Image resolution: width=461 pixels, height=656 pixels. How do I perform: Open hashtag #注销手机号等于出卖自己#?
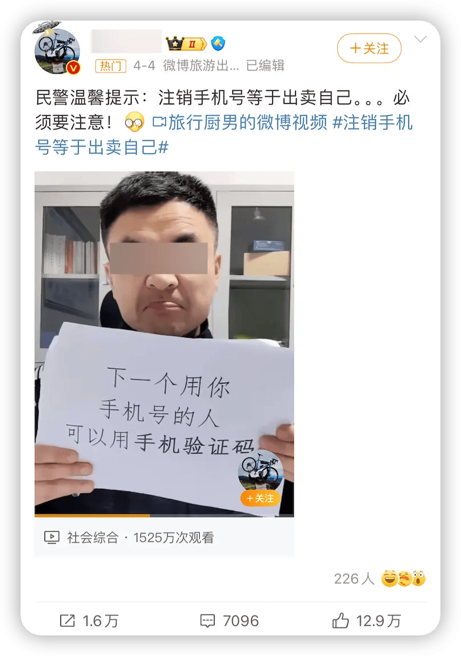click(x=224, y=135)
